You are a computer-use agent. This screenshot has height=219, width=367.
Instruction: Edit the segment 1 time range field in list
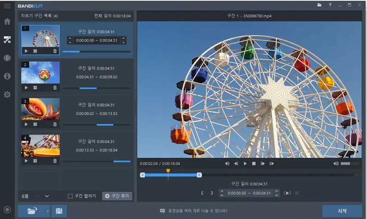96,40
